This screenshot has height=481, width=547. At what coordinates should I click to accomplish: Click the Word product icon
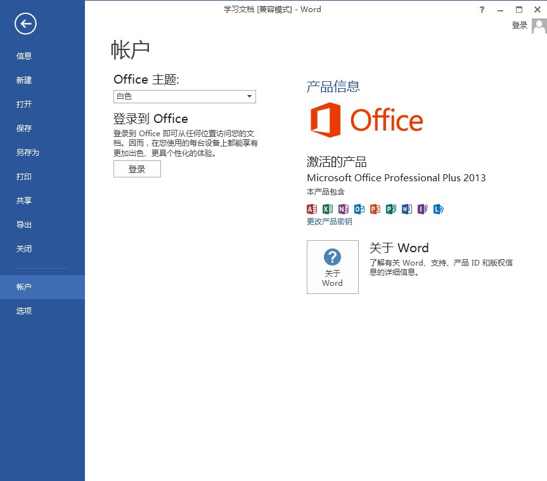click(x=406, y=209)
